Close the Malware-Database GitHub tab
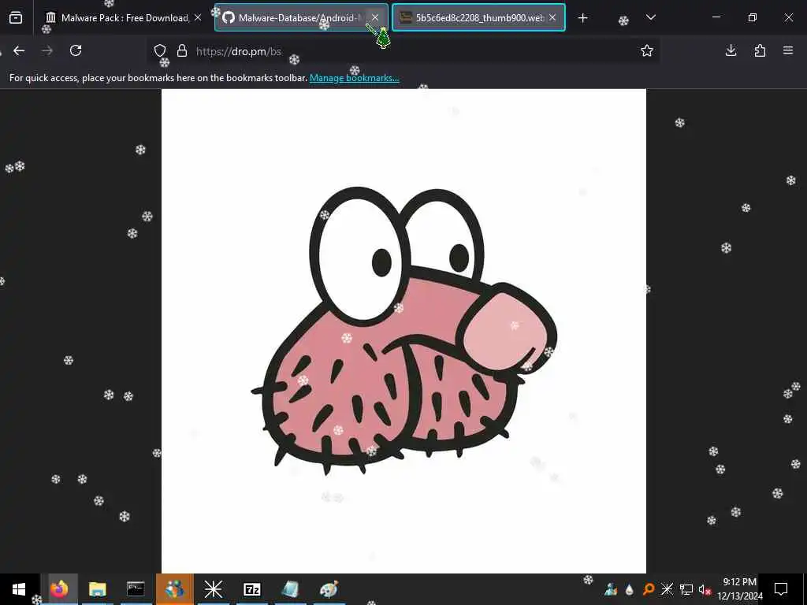Viewport: 807px width, 605px height. [x=375, y=18]
